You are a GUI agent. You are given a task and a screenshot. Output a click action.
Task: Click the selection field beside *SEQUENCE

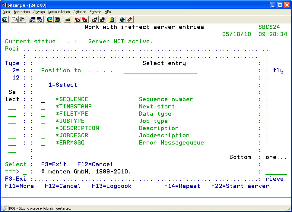pos(43,99)
